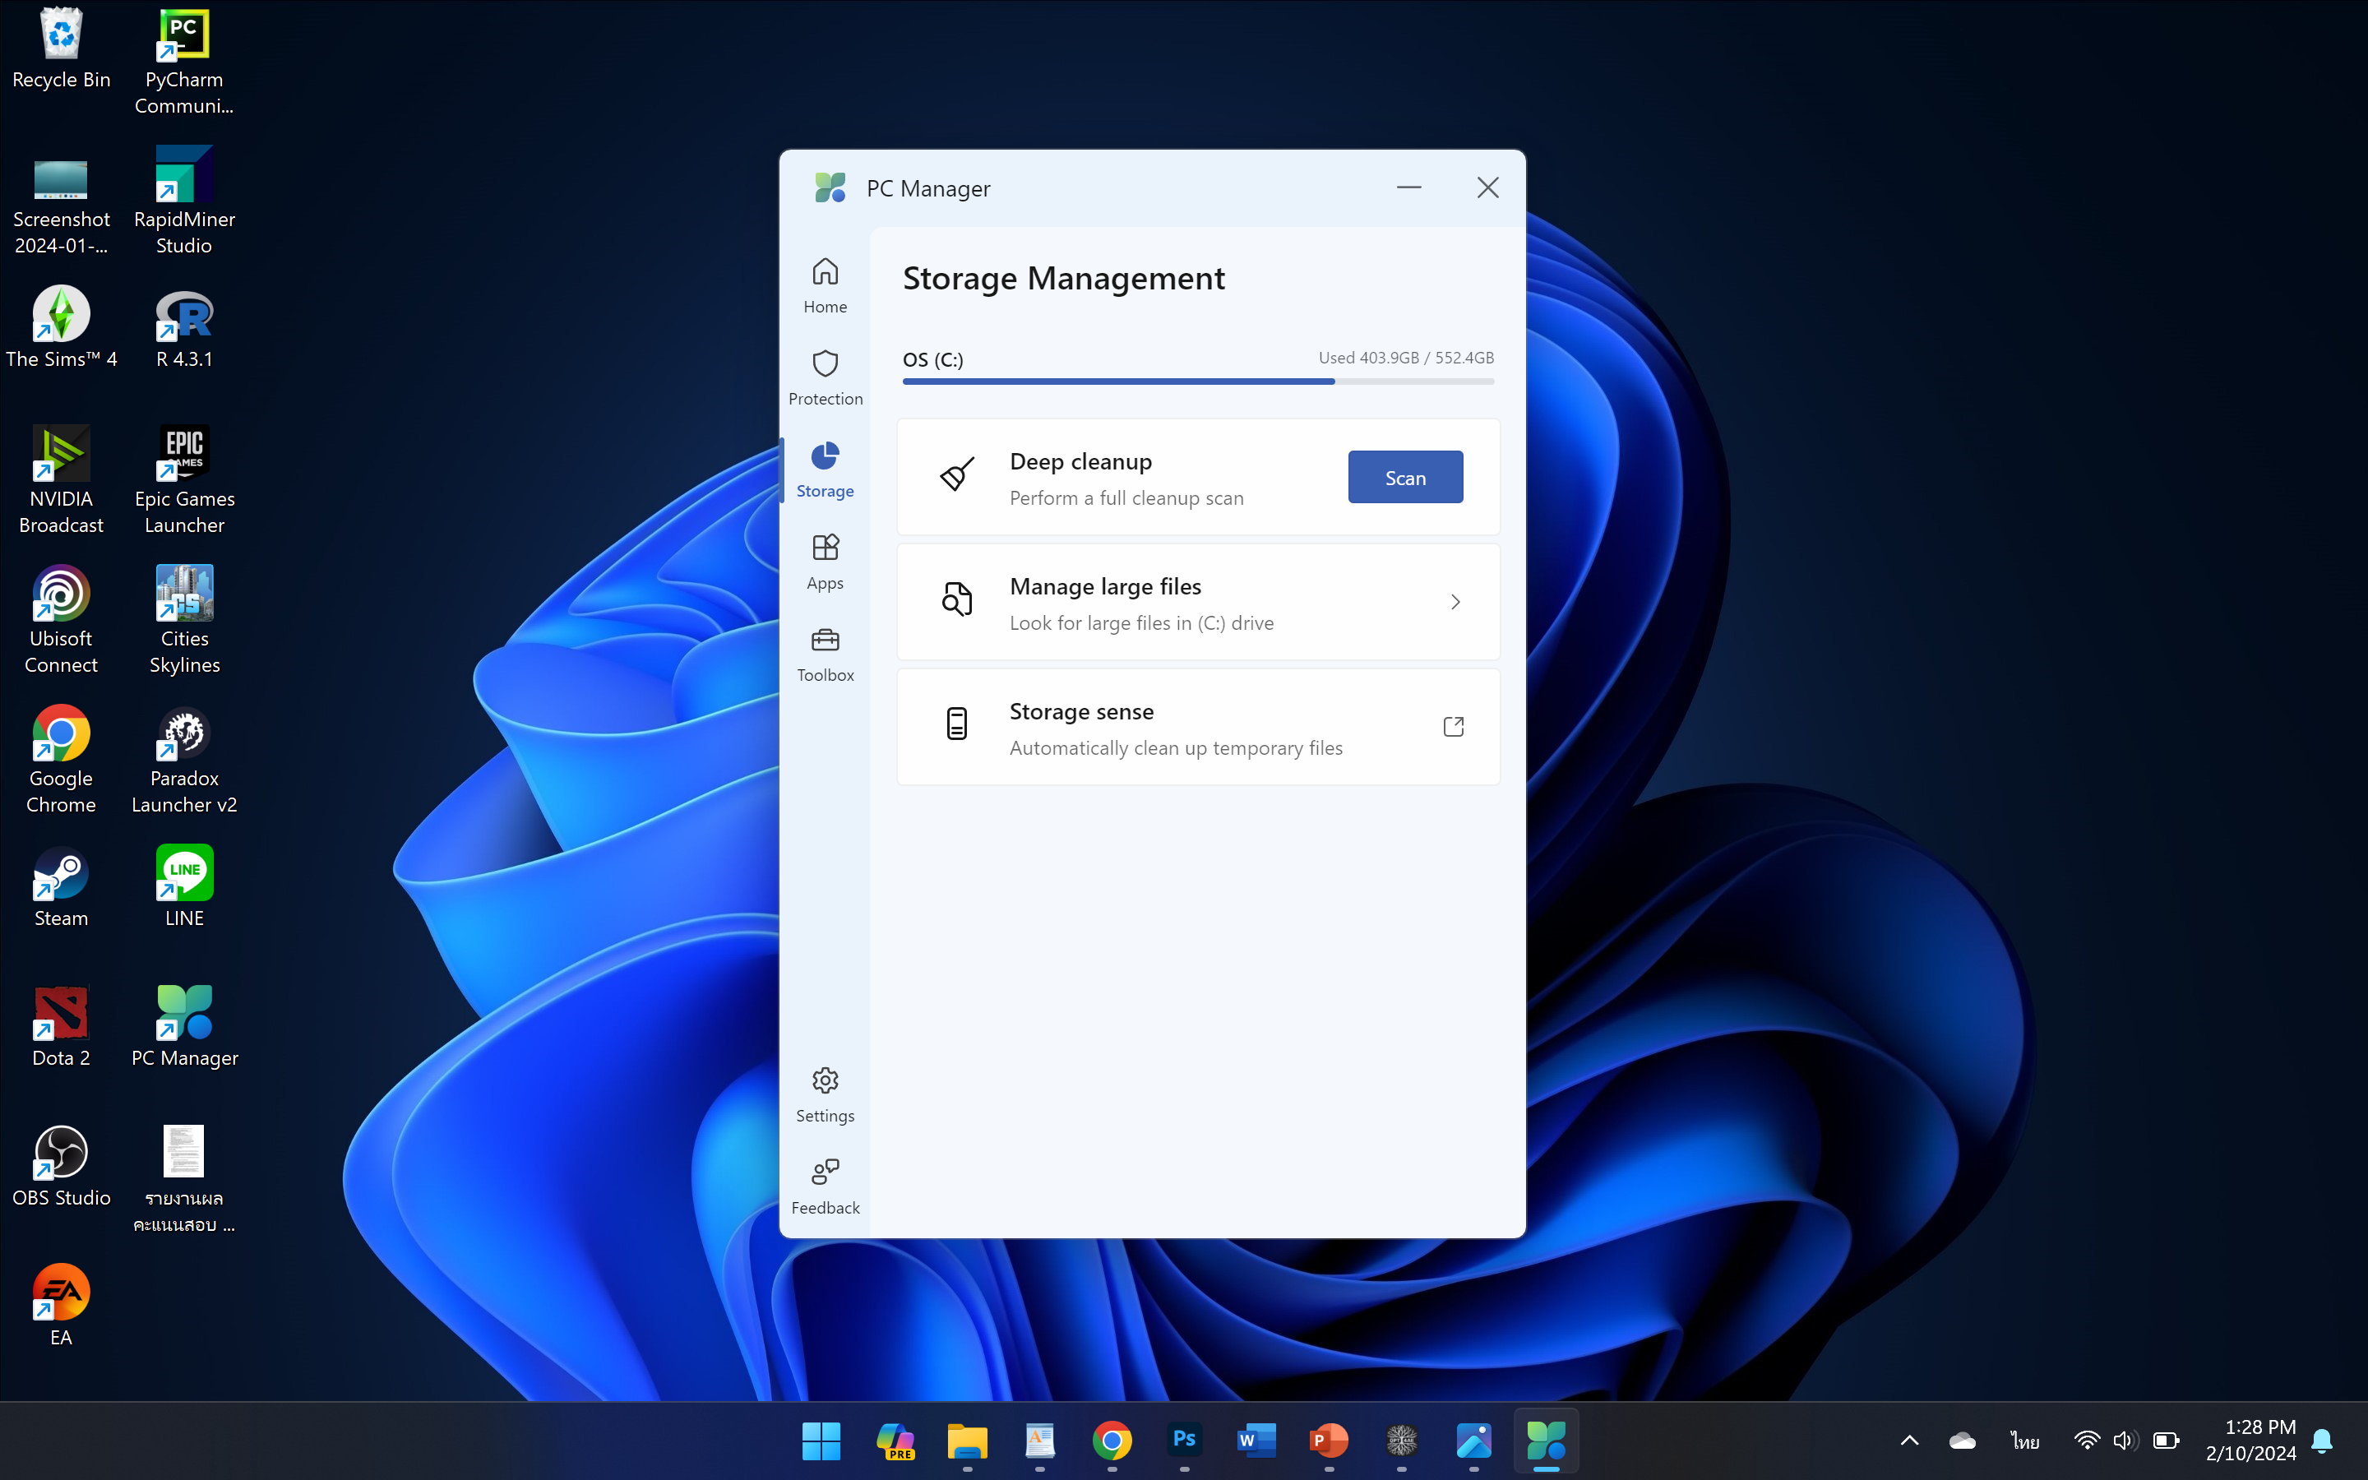
Task: Select Epic Games Launcher desktop shortcut
Action: [184, 481]
